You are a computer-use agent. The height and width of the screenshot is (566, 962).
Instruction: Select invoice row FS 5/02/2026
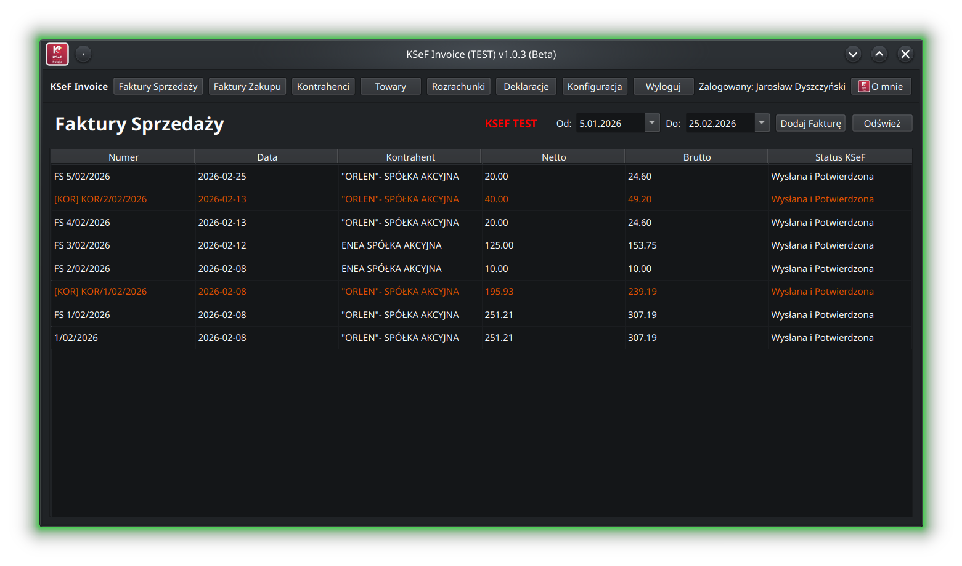pyautogui.click(x=82, y=177)
